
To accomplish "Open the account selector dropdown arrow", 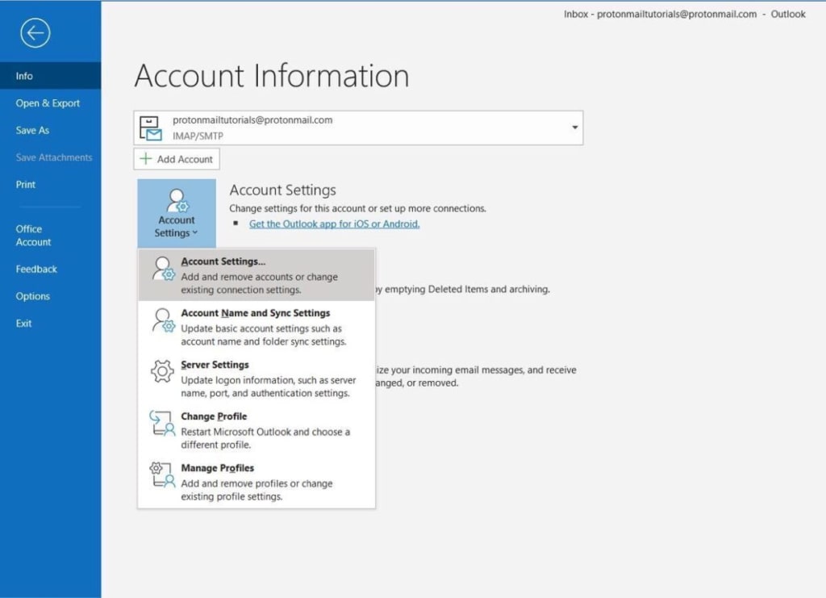I will click(574, 128).
